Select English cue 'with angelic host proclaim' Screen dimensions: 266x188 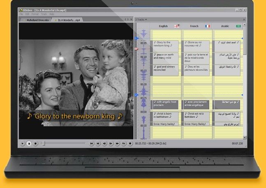(x=164, y=105)
